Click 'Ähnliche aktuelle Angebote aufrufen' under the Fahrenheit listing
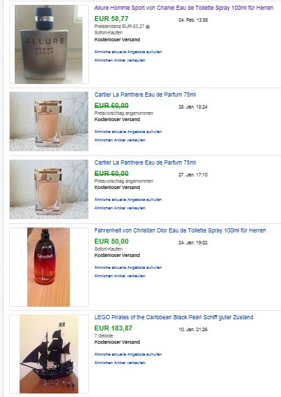This screenshot has height=397, width=281. (x=128, y=267)
